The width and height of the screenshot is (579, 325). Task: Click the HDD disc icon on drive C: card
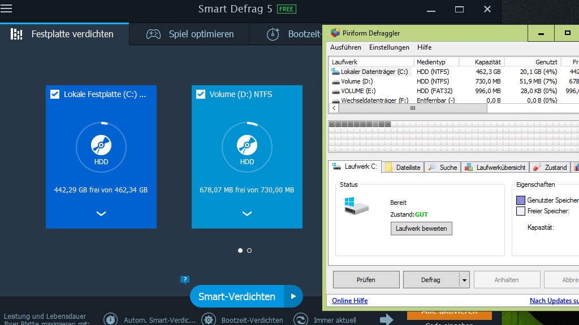point(101,145)
